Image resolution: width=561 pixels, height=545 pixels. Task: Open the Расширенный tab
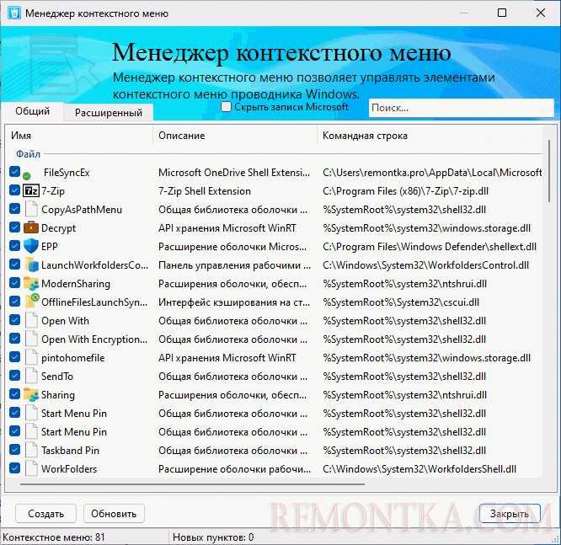pos(109,112)
